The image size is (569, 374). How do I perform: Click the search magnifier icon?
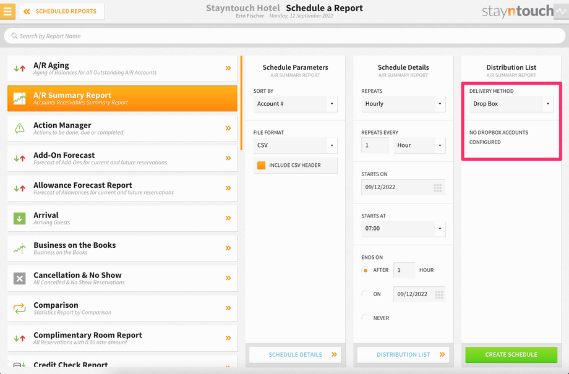tap(14, 36)
